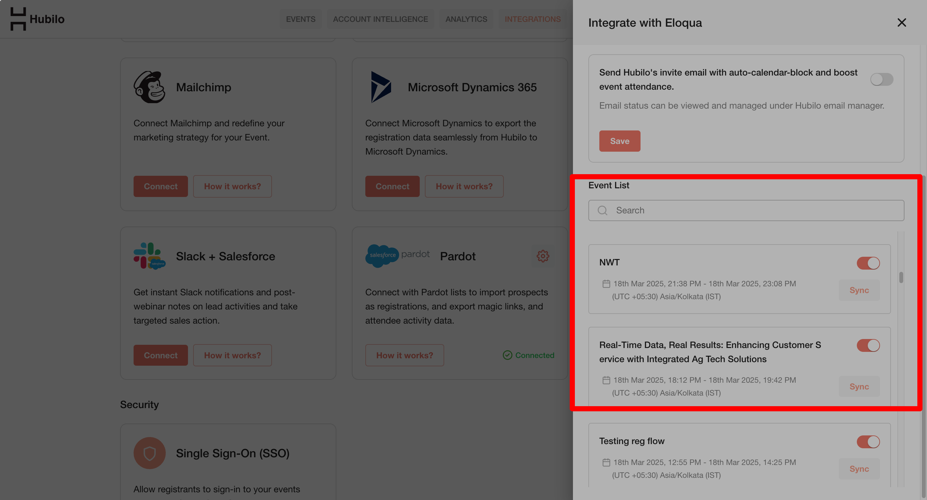Image resolution: width=927 pixels, height=500 pixels.
Task: Sync the NWT event
Action: click(859, 290)
